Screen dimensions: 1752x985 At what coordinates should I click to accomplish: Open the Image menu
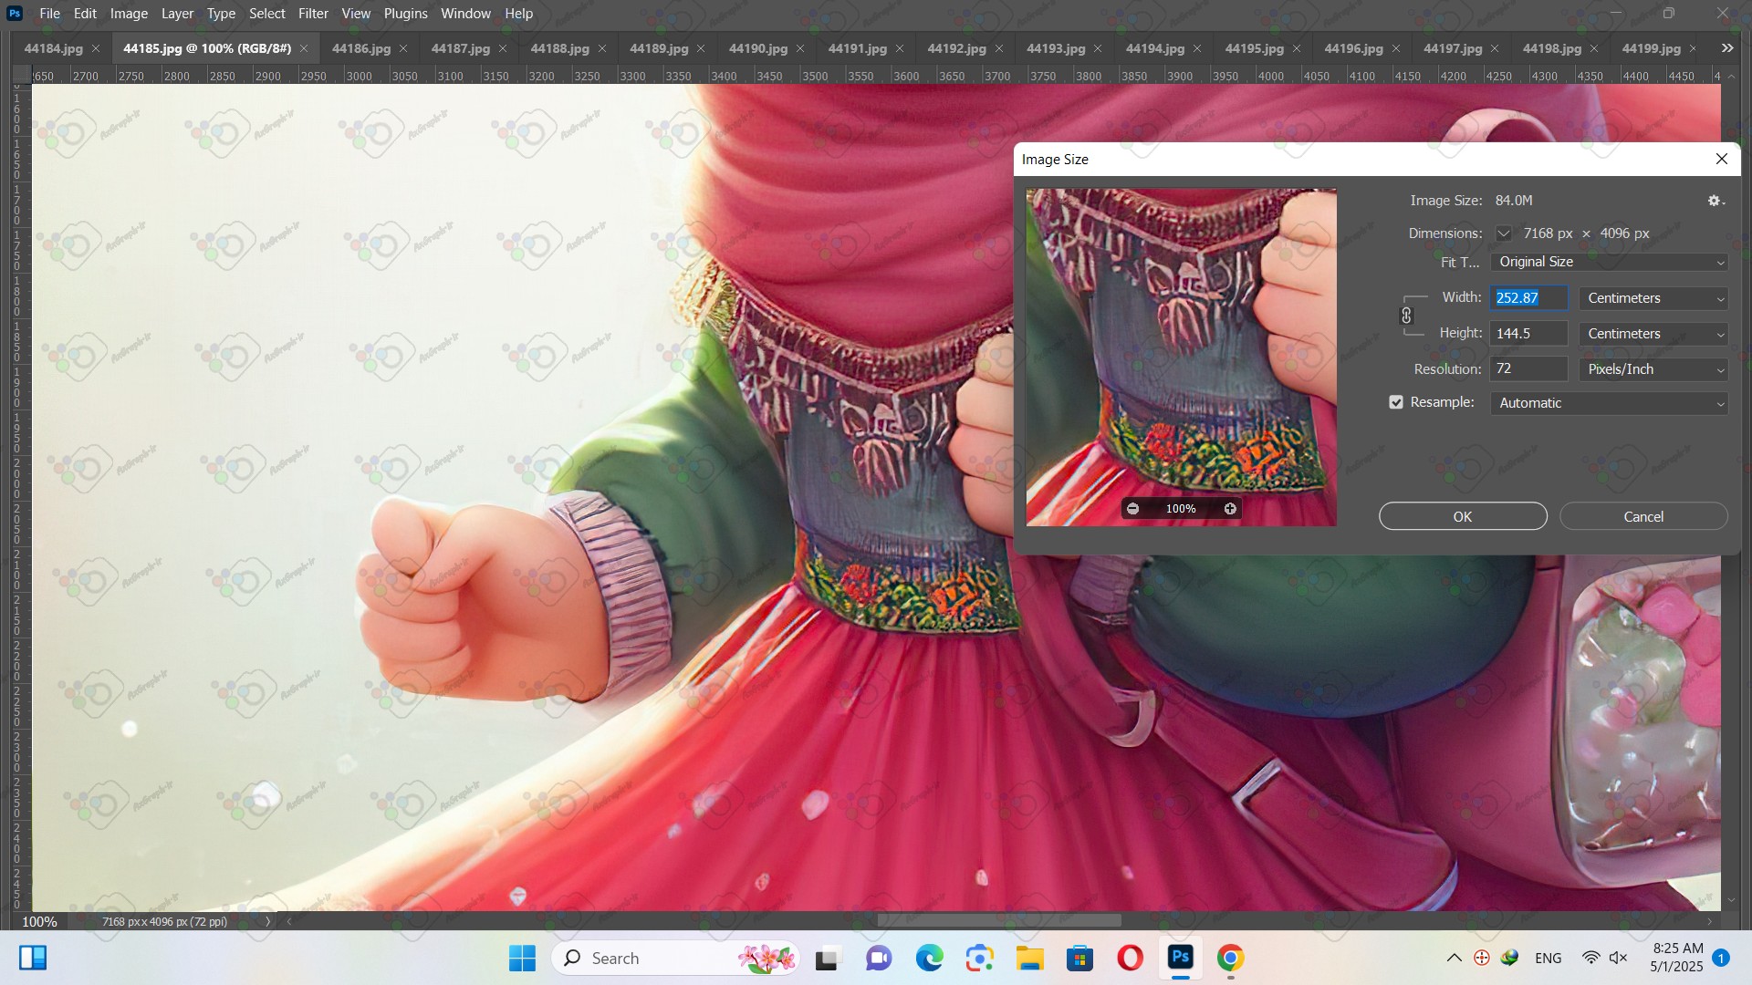point(129,14)
